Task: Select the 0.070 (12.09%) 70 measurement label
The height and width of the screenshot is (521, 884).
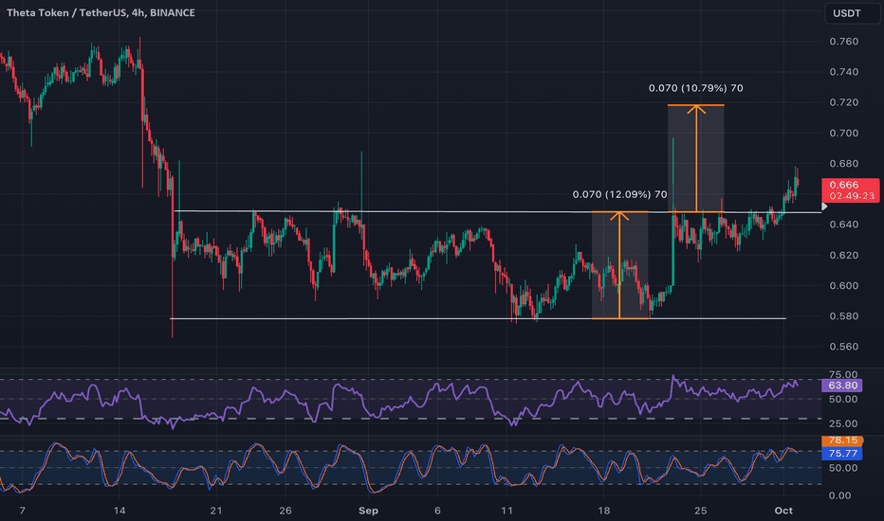Action: (619, 194)
